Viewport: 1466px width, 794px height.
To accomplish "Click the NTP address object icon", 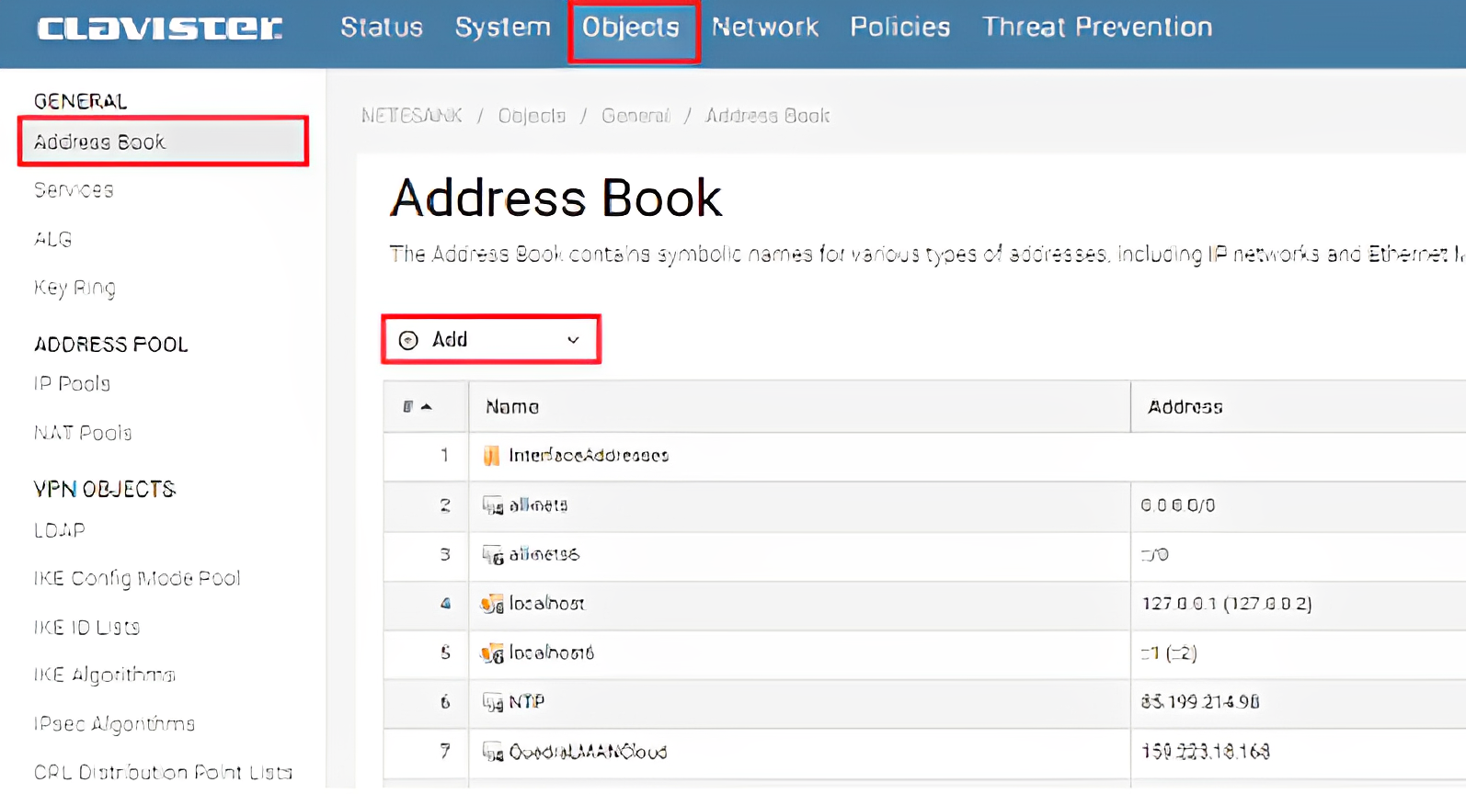I will pos(493,703).
